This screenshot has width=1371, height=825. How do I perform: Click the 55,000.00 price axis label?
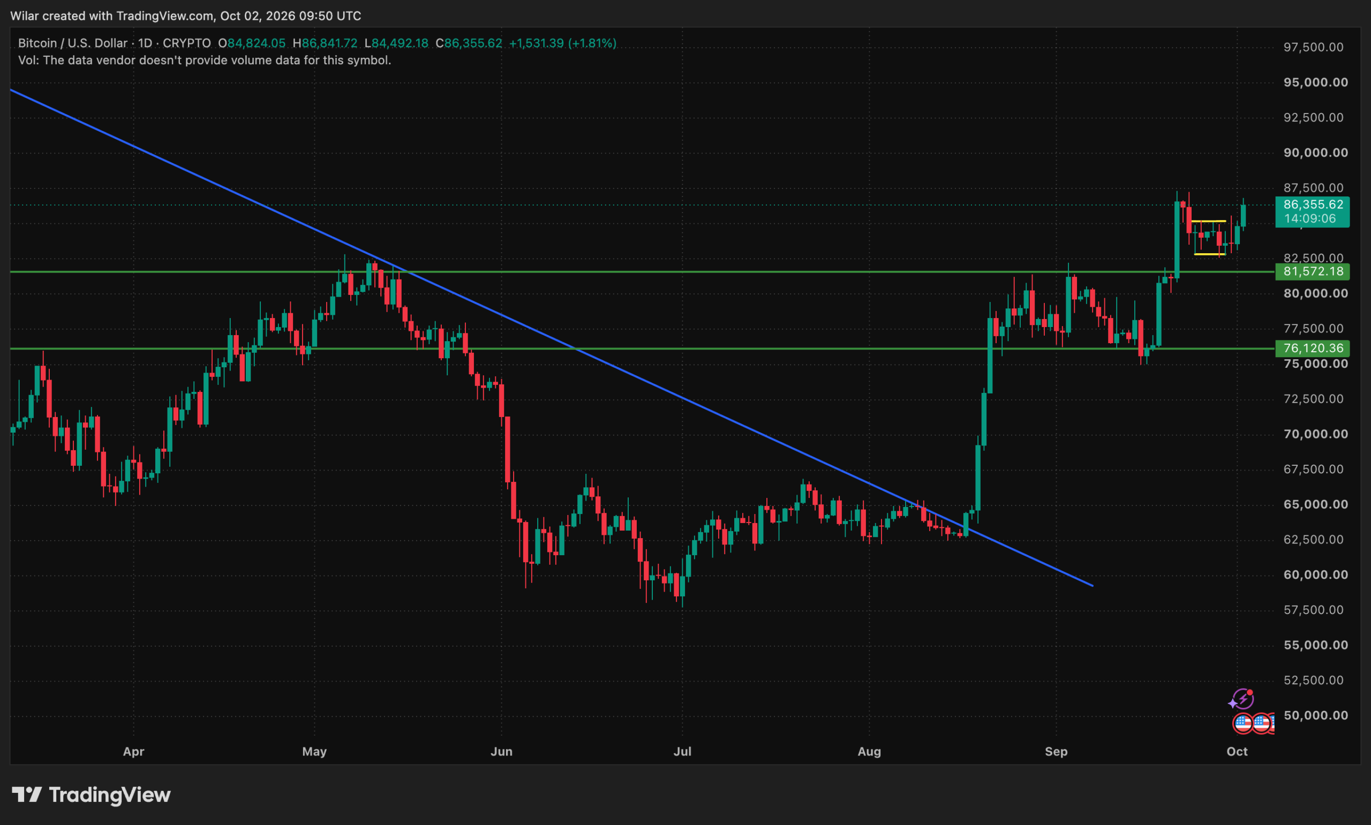[1315, 645]
